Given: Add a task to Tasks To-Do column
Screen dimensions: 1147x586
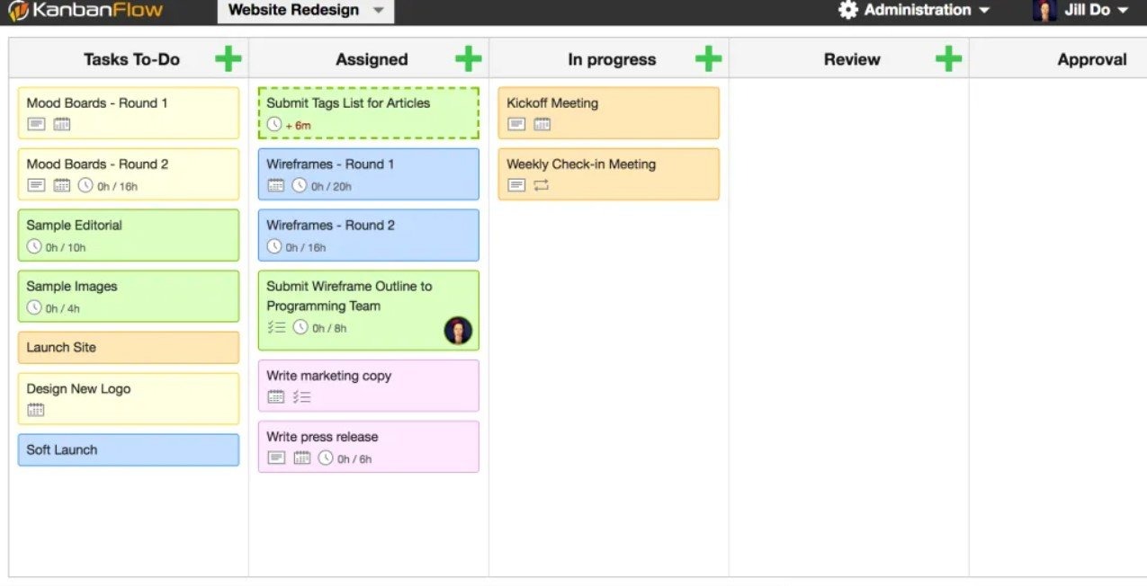Looking at the screenshot, I should coord(229,59).
